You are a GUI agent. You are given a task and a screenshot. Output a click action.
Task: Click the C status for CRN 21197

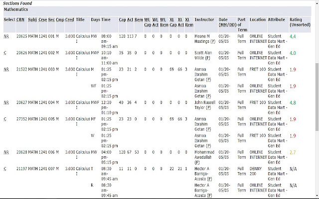[5, 169]
